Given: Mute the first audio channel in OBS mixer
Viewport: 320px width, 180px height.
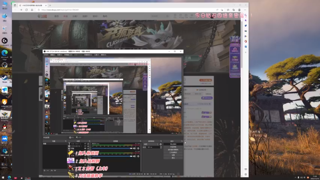Looking at the screenshot, I should click(x=134, y=148).
